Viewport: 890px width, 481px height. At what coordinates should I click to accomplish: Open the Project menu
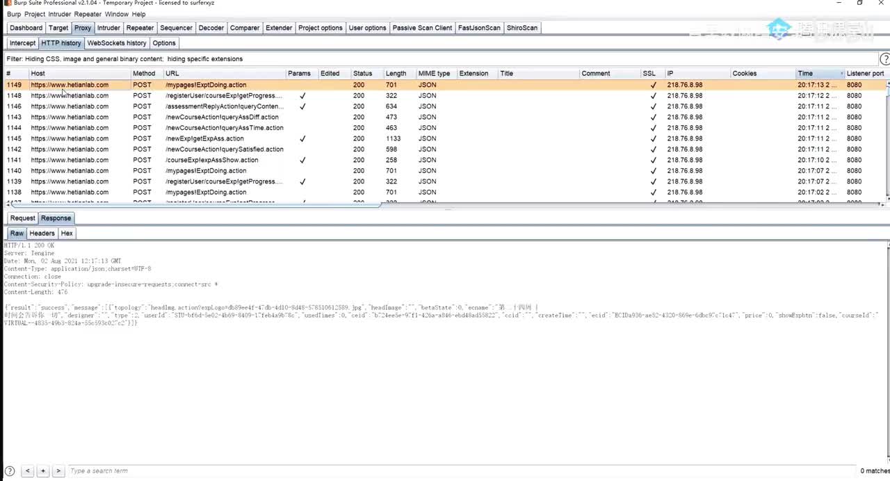click(35, 14)
